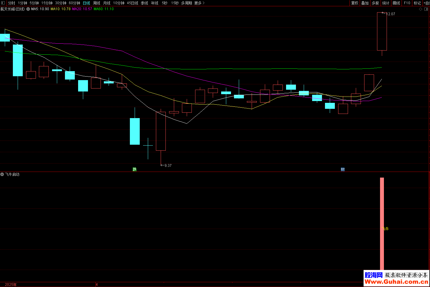Activate the 画线 drawing tools
This screenshot has width=430, height=287.
click(x=396, y=3)
